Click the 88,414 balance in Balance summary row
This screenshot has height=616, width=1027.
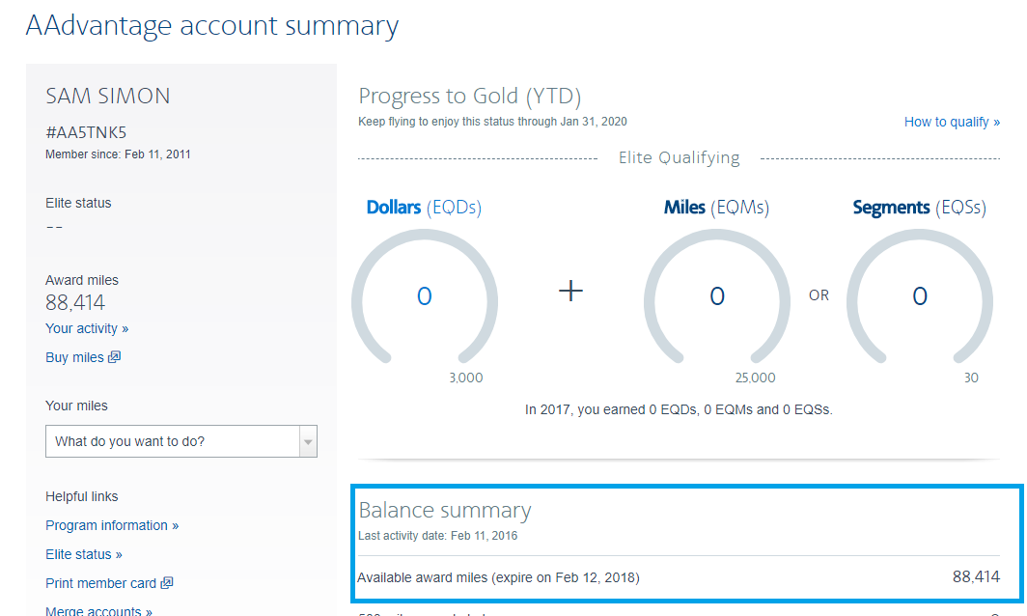[976, 576]
